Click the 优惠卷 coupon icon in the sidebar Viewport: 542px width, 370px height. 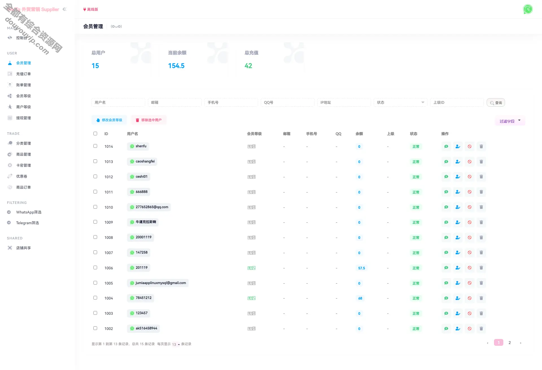pyautogui.click(x=10, y=176)
